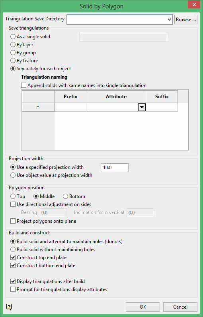Click the Browse button
The width and height of the screenshot is (203, 317).
185,20
